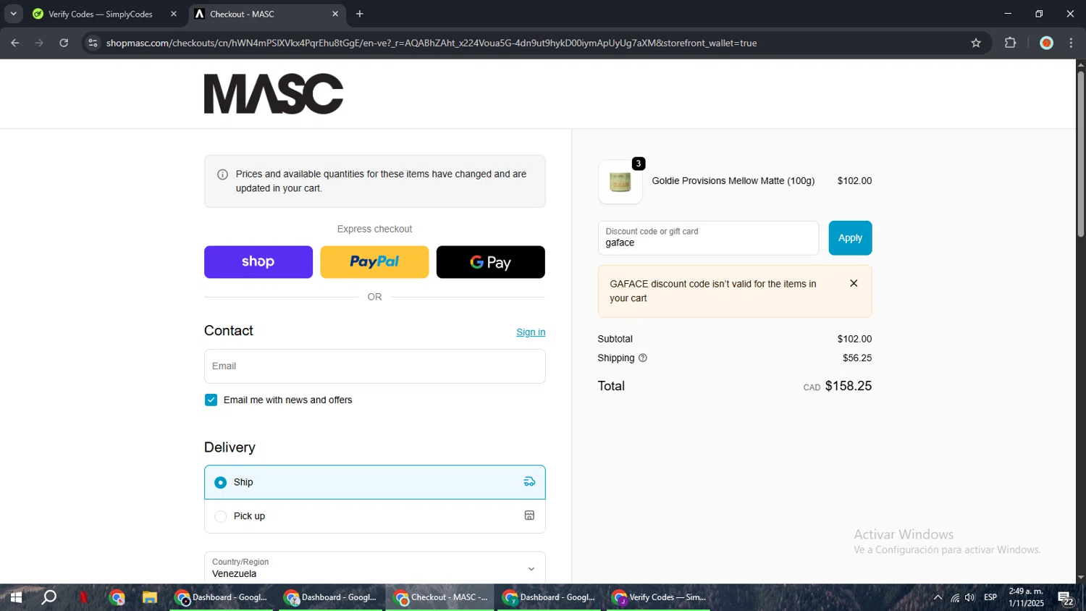The width and height of the screenshot is (1086, 611).
Task: Open Checkout - MASC taskbar window
Action: 440,597
